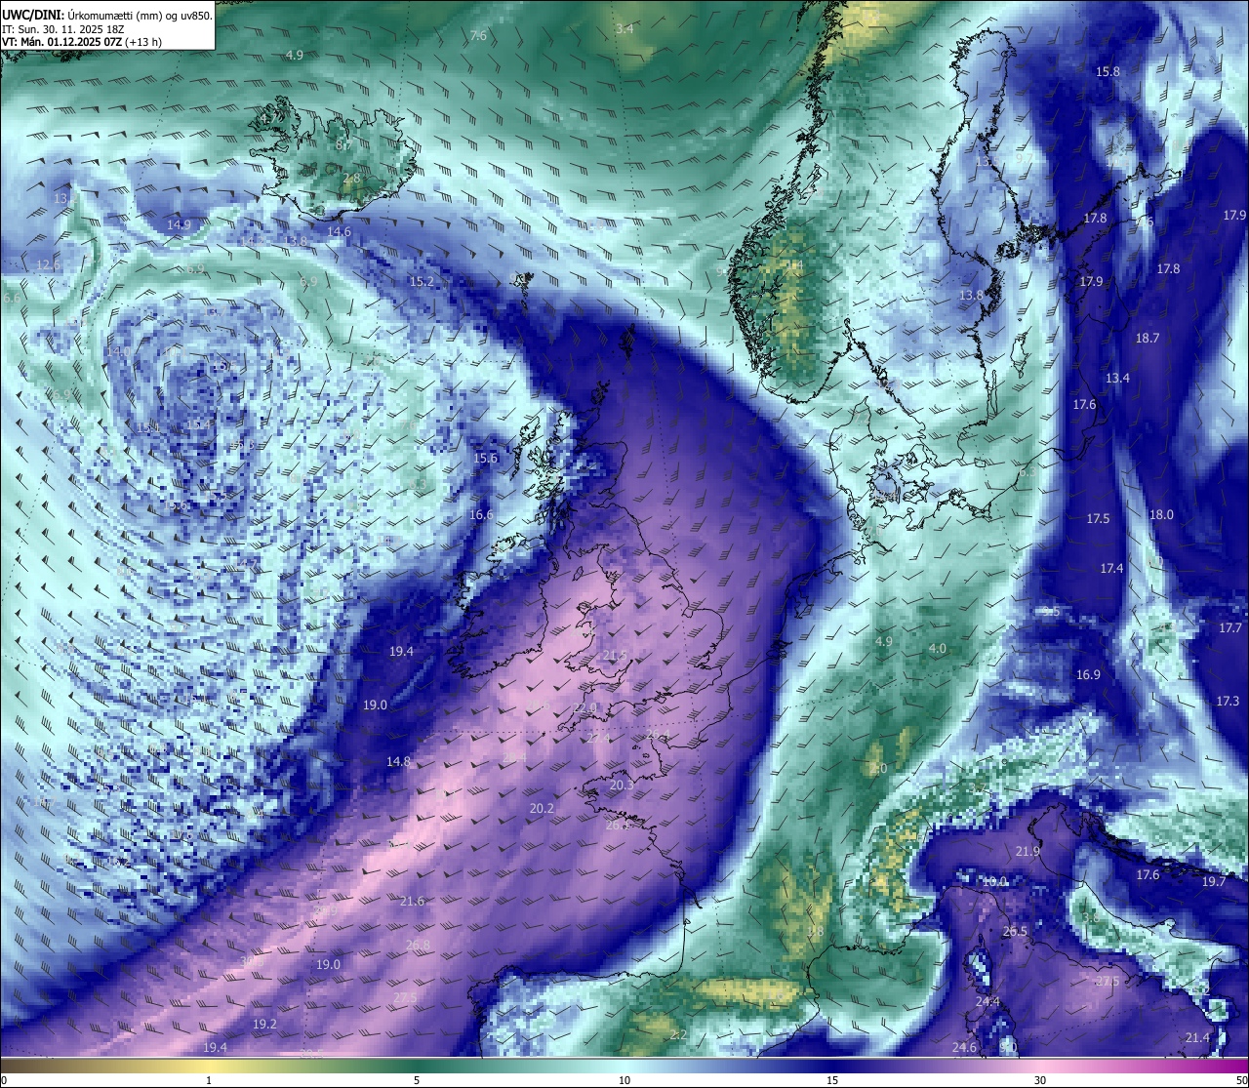Click the 16.9 value label

point(1088,674)
